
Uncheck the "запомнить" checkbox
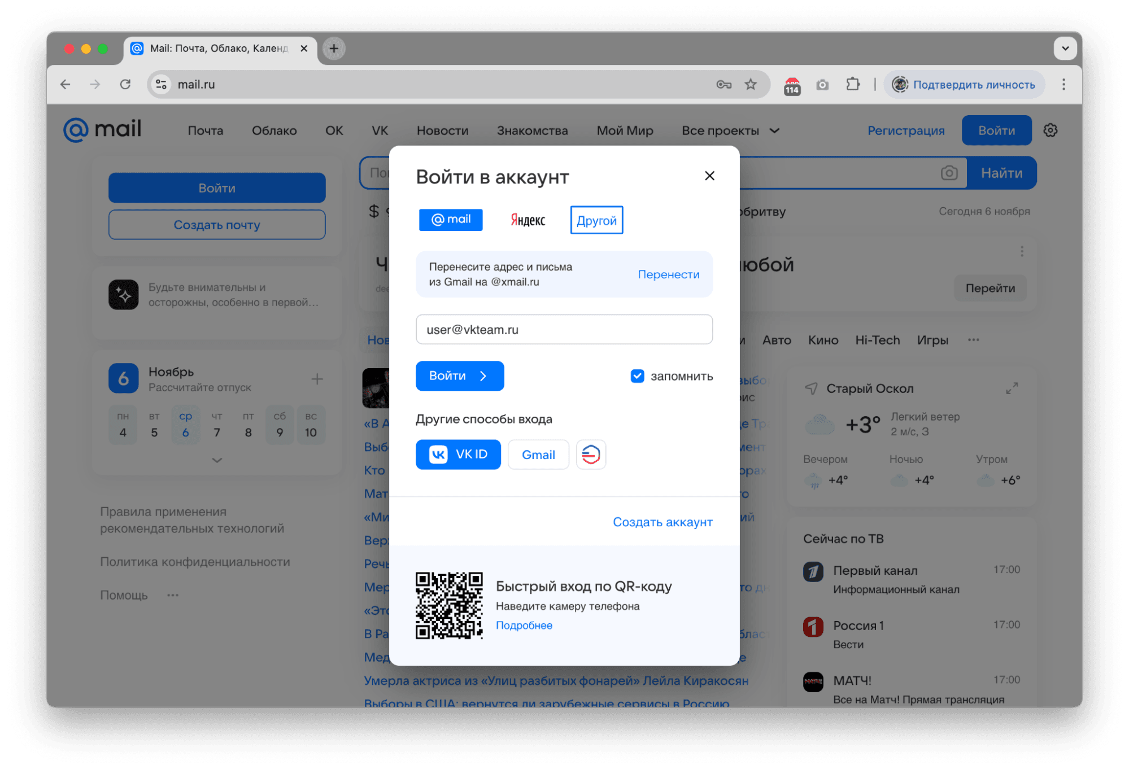[x=637, y=376]
